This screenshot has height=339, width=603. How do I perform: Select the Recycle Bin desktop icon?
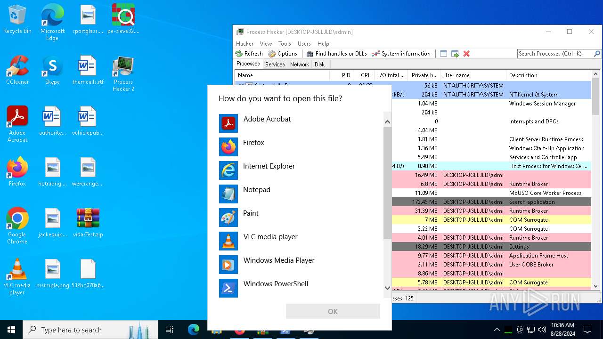coord(17,19)
